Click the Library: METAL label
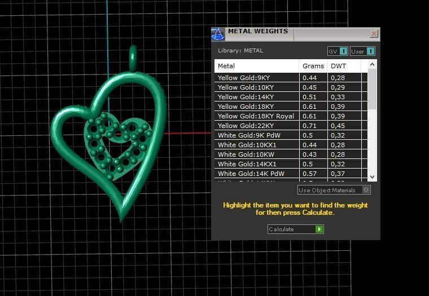 pyautogui.click(x=240, y=51)
